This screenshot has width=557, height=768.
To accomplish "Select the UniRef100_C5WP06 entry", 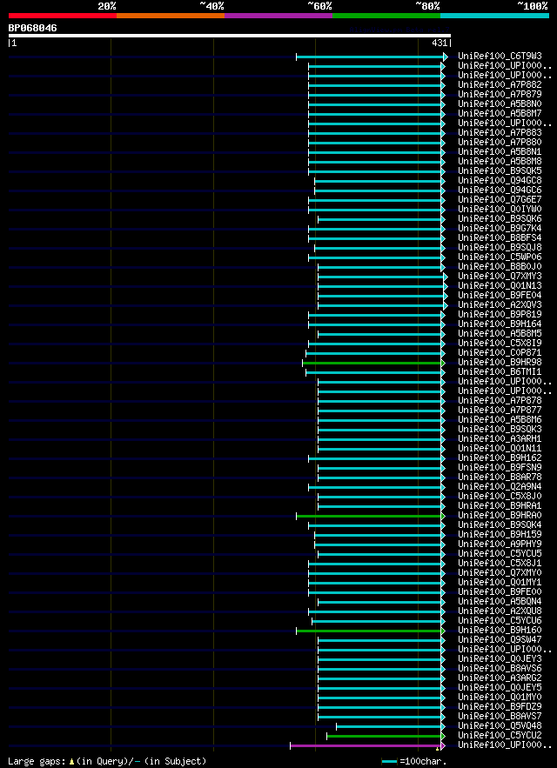I will point(500,257).
